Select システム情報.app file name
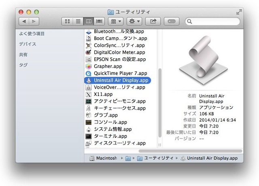This screenshot has height=186, width=259. (x=113, y=129)
